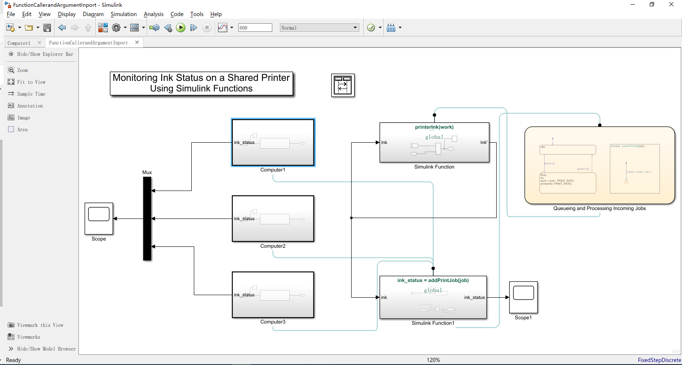Open the Help menu
The height and width of the screenshot is (365, 682).
[x=216, y=14]
